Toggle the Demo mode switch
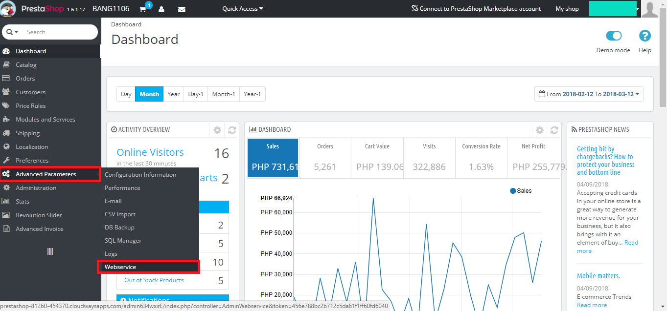Image resolution: width=667 pixels, height=311 pixels. coord(614,36)
